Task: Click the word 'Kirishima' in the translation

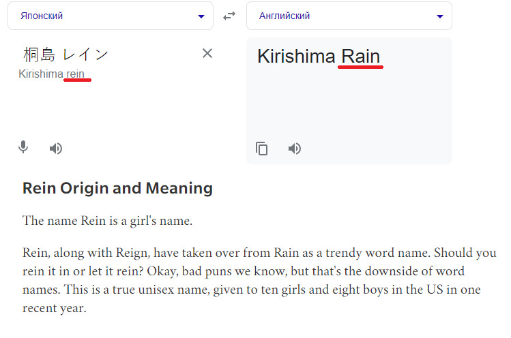Action: tap(296, 57)
